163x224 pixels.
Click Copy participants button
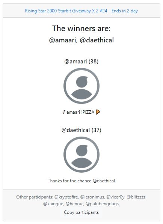tap(81, 212)
